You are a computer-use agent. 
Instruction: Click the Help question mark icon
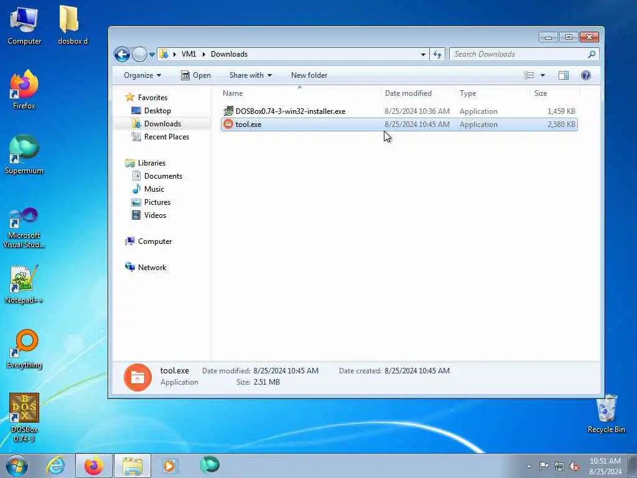coord(586,75)
